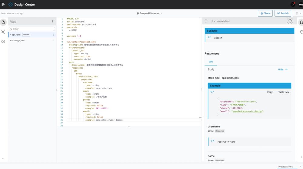
Task: Click the Example header above abcdef
Action: (249, 31)
